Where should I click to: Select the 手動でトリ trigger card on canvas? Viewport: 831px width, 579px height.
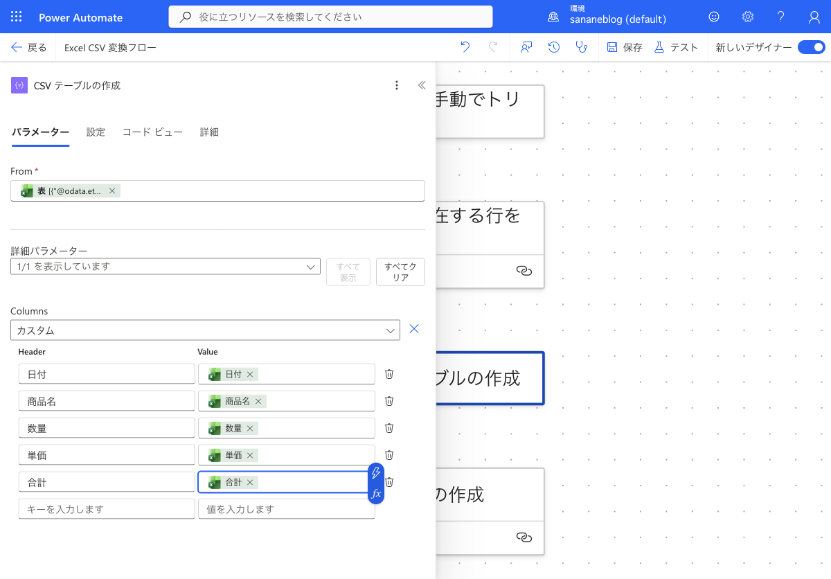[490, 112]
